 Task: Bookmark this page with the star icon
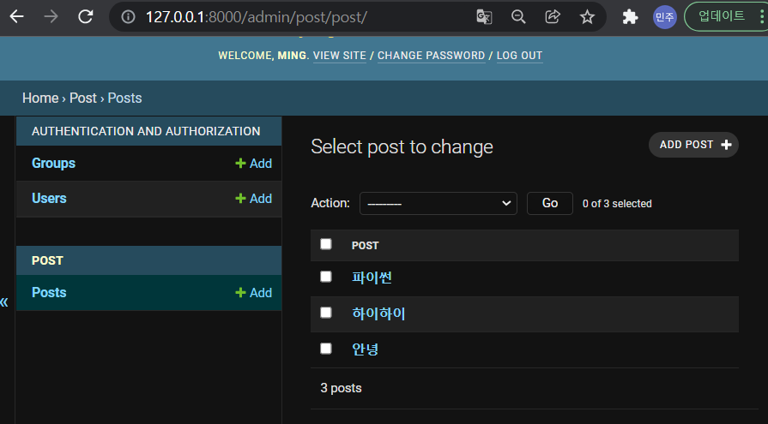(x=587, y=17)
